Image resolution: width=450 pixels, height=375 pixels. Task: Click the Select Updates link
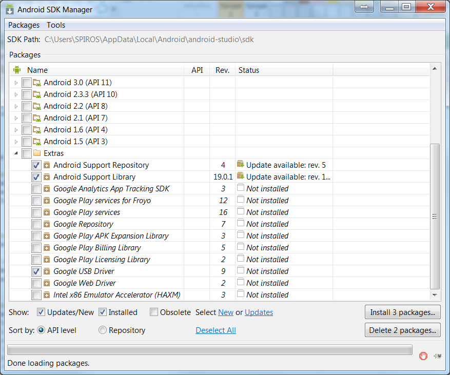point(259,312)
